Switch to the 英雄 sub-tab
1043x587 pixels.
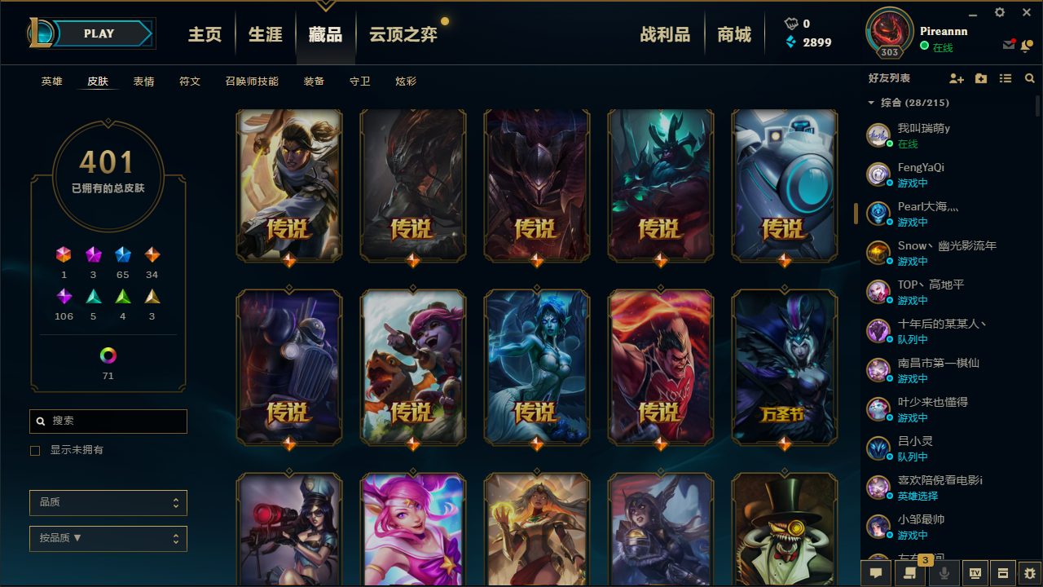click(x=52, y=82)
